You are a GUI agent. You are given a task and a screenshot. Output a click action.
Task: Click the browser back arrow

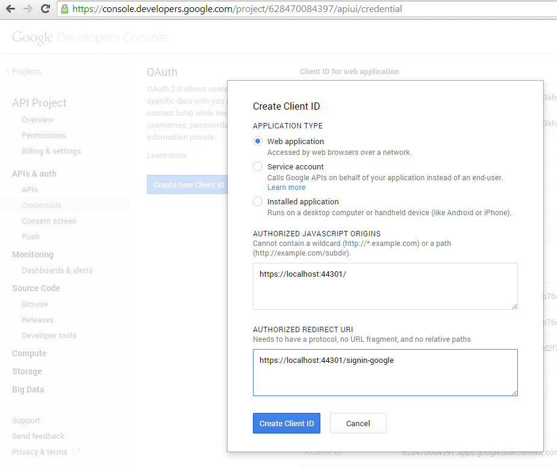click(x=11, y=8)
